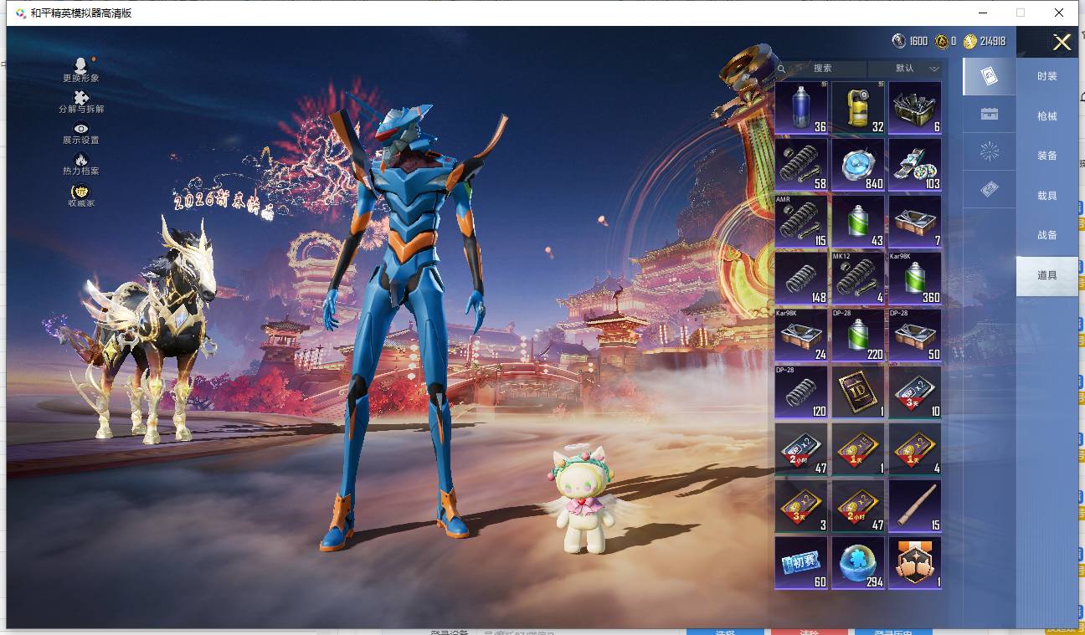The width and height of the screenshot is (1085, 635).
Task: Switch to the 战备 tab
Action: pyautogui.click(x=1047, y=235)
